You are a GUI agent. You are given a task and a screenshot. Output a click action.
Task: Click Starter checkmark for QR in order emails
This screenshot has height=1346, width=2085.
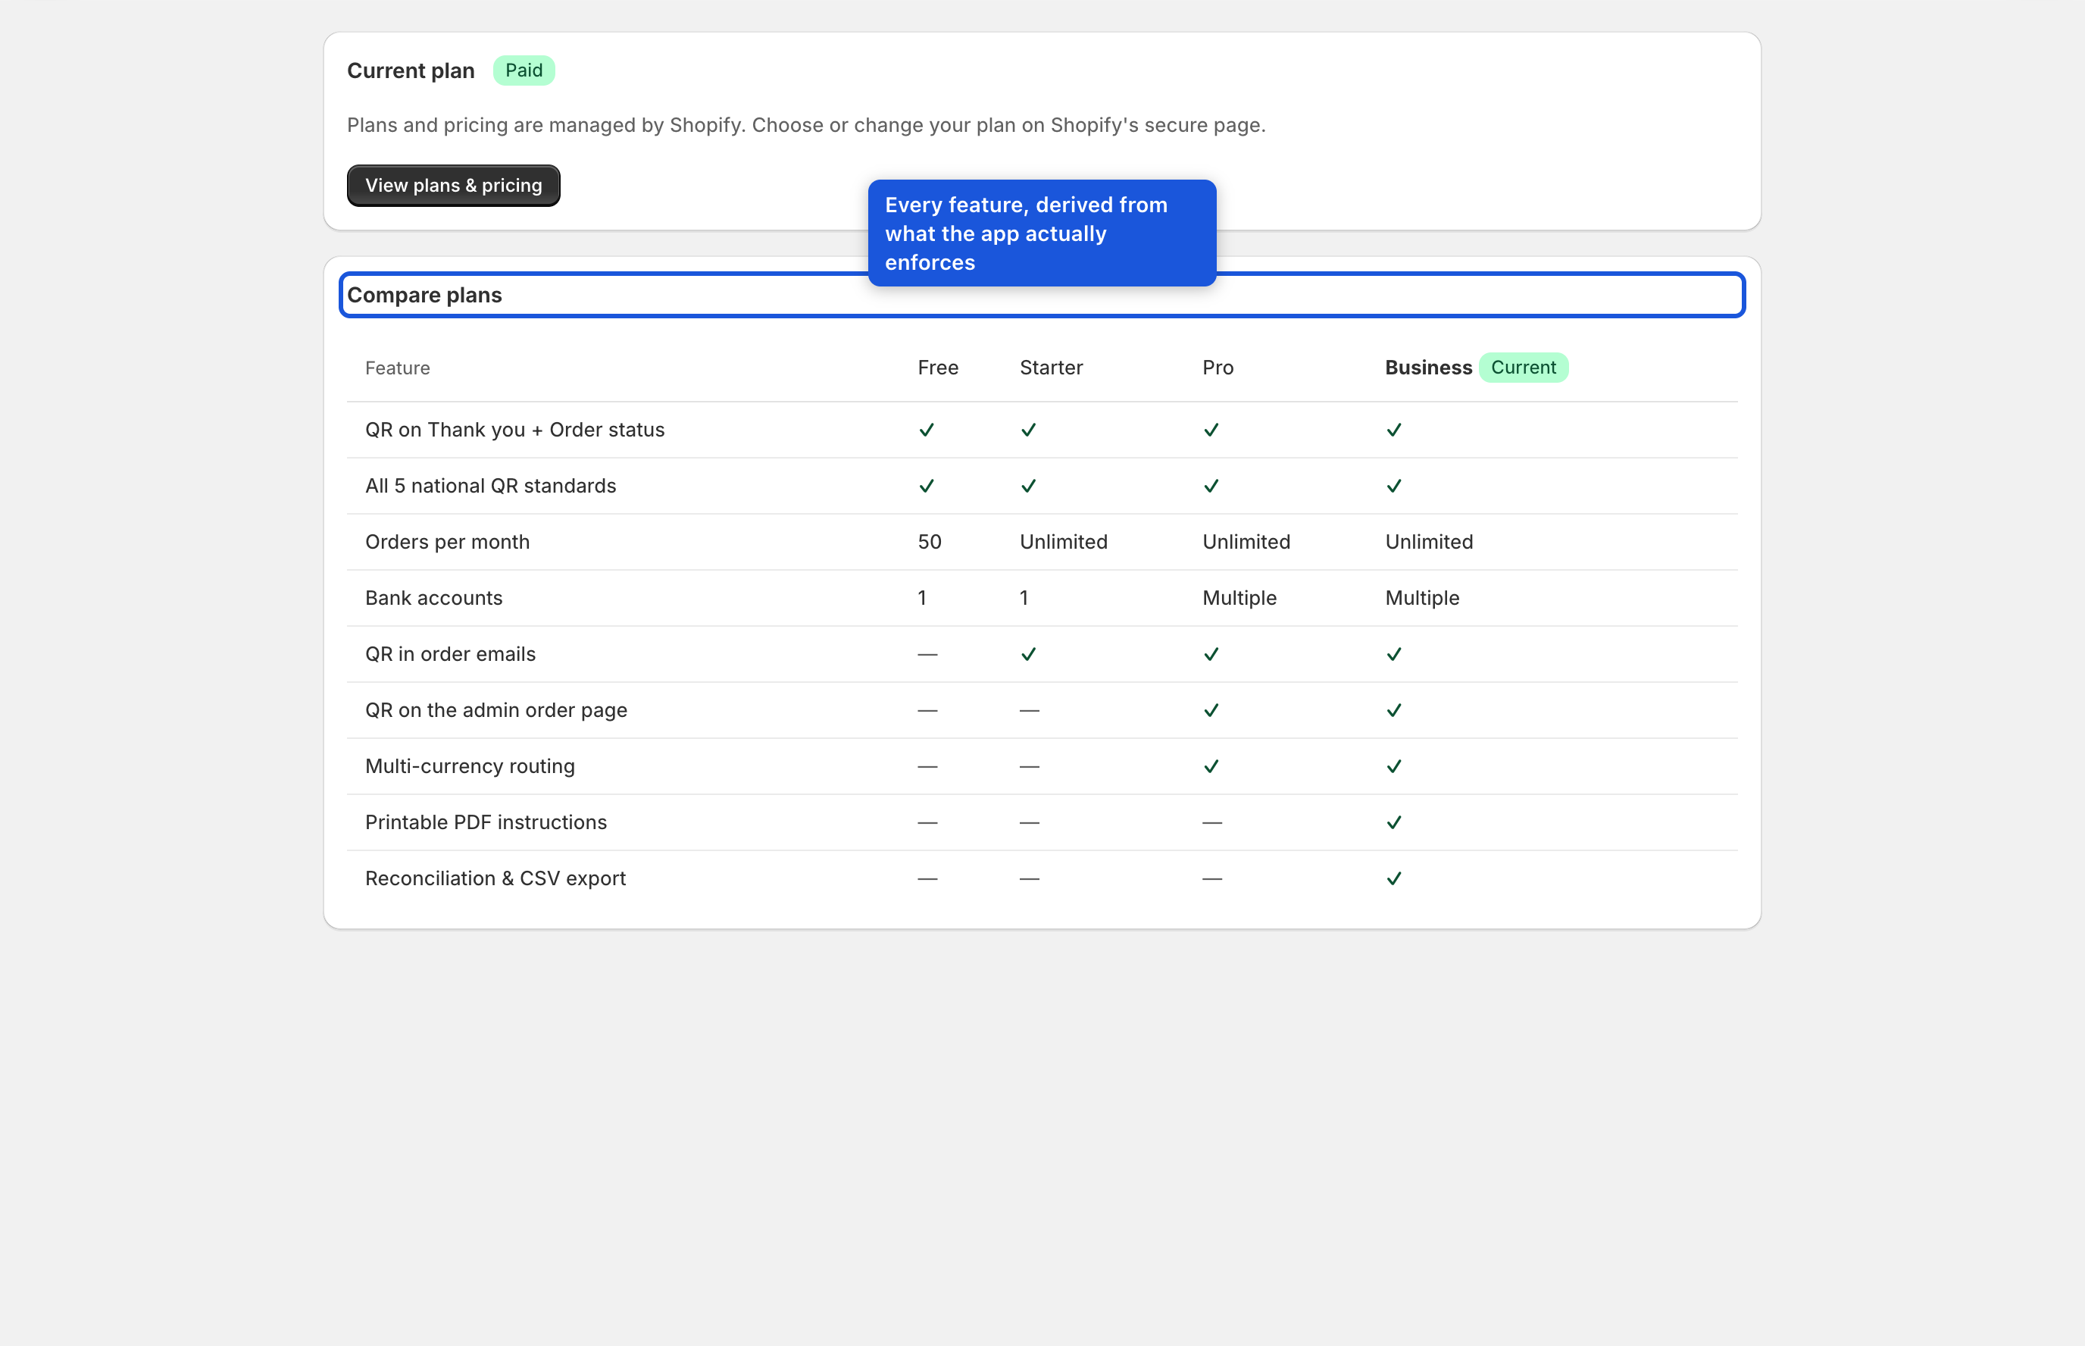pyautogui.click(x=1029, y=654)
